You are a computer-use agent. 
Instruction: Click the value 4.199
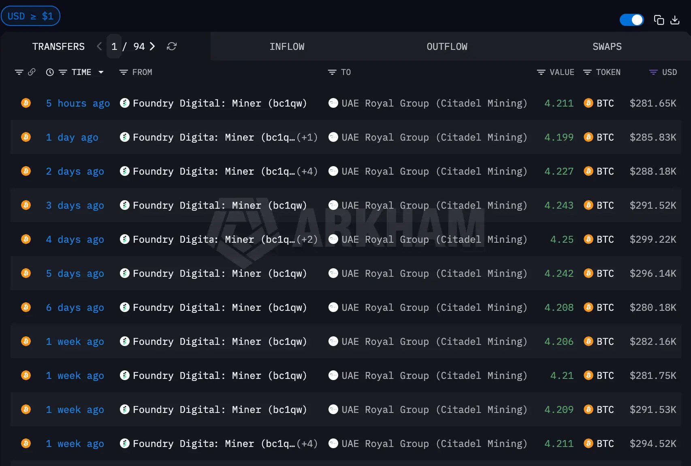[x=559, y=137]
